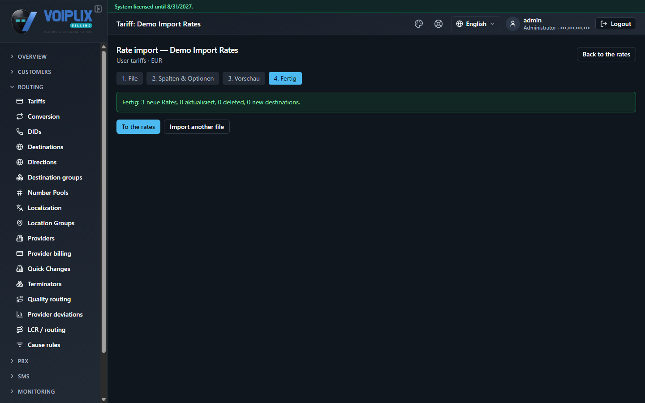Open the English language dropdown
This screenshot has height=403, width=645.
[475, 24]
